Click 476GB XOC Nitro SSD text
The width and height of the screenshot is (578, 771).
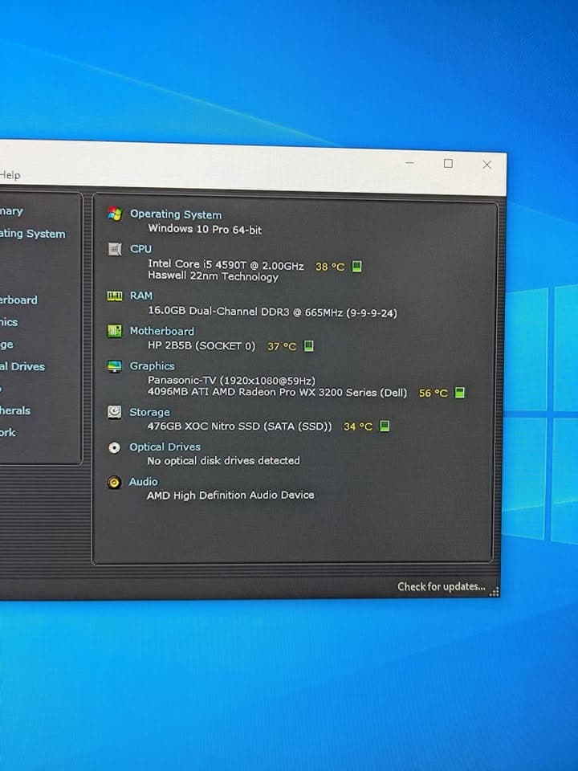coord(239,426)
